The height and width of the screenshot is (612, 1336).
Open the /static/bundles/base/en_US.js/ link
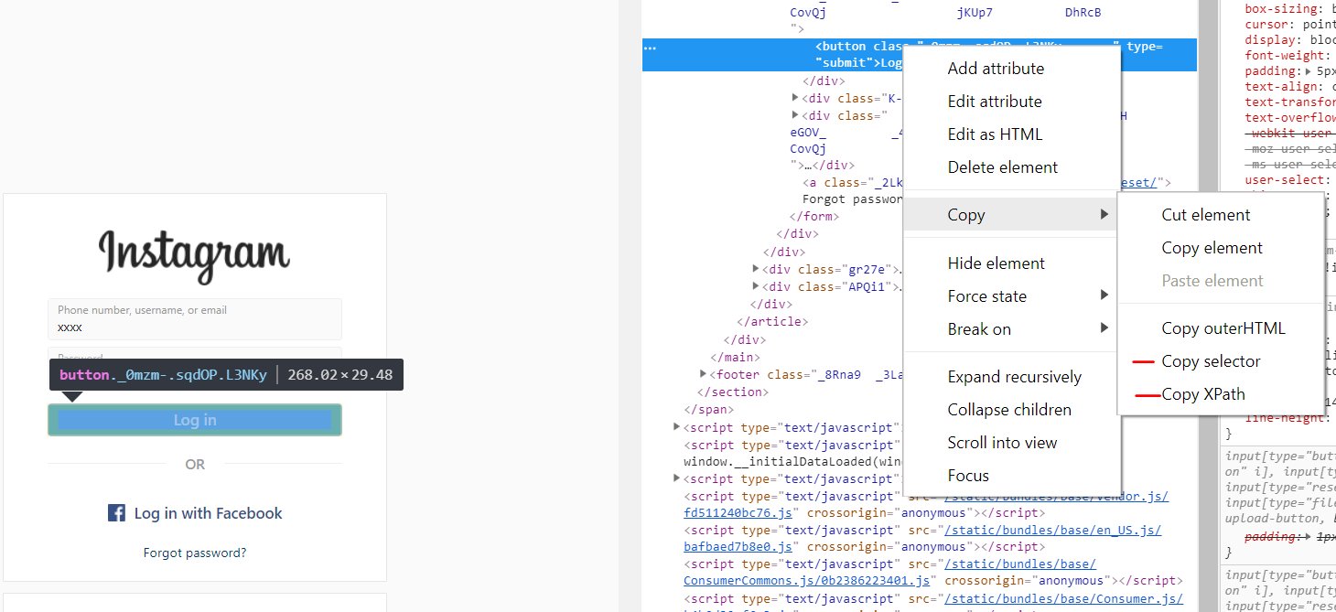pos(1053,531)
